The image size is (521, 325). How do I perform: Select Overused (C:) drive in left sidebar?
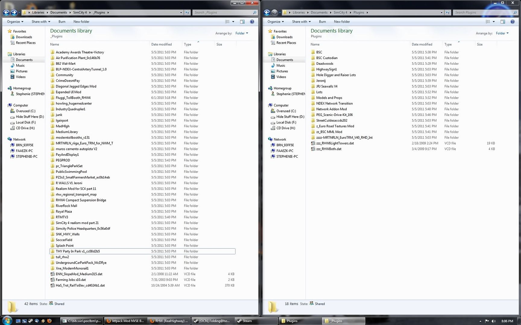tap(25, 111)
